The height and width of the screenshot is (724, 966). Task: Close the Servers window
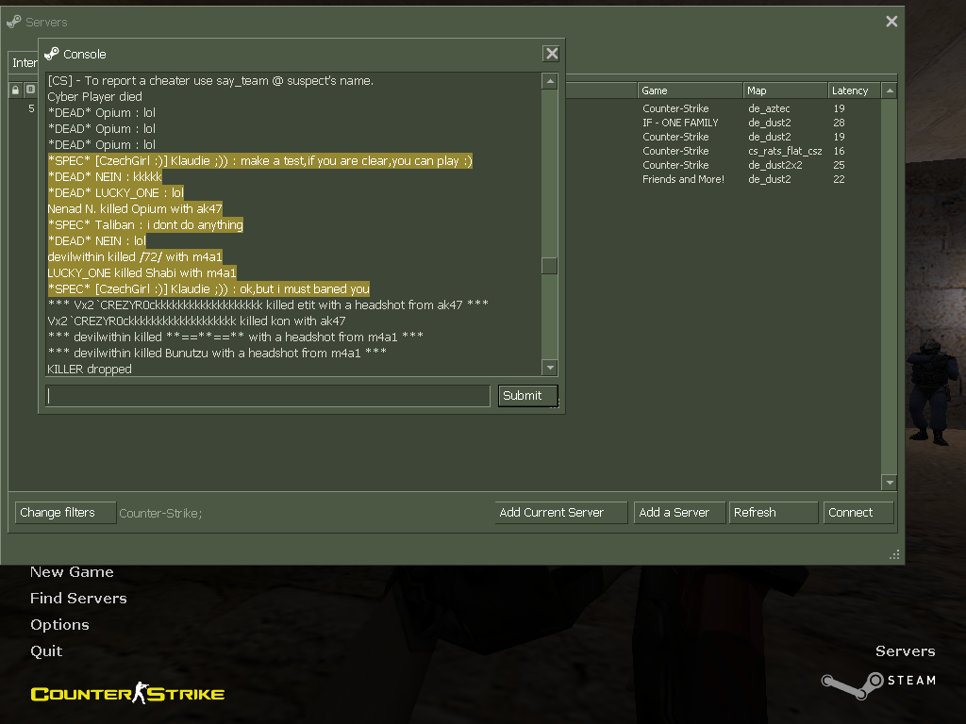(891, 22)
